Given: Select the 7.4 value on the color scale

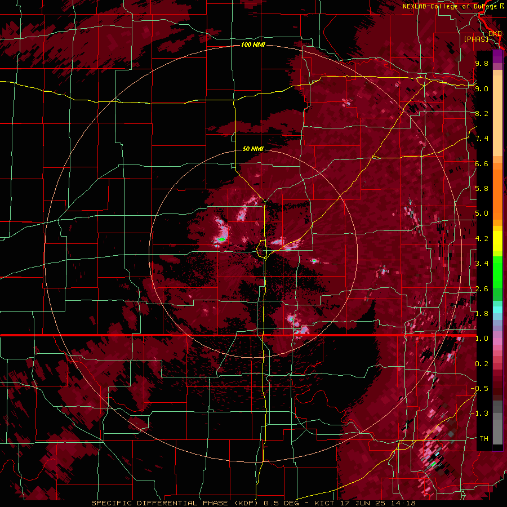Looking at the screenshot, I should [x=482, y=139].
